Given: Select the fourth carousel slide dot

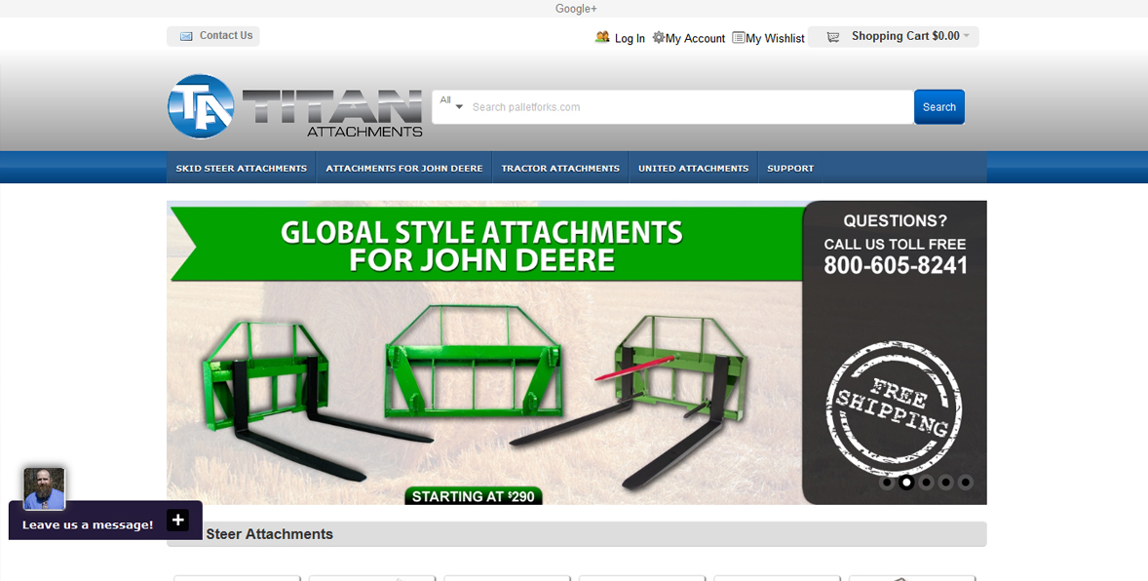Looking at the screenshot, I should tap(946, 483).
